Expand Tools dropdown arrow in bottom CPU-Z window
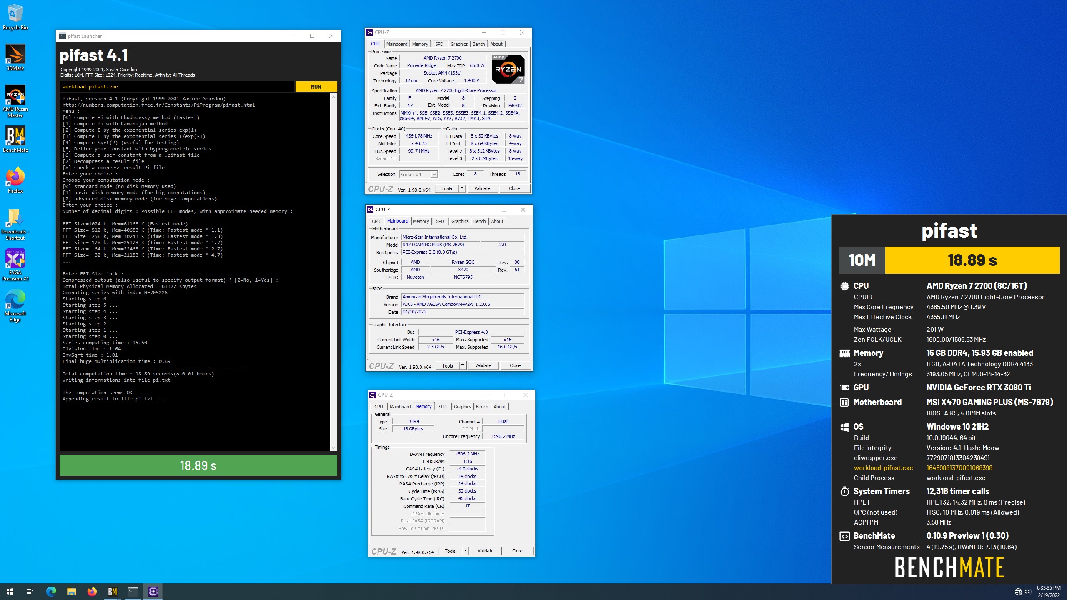1067x600 pixels. (x=465, y=551)
